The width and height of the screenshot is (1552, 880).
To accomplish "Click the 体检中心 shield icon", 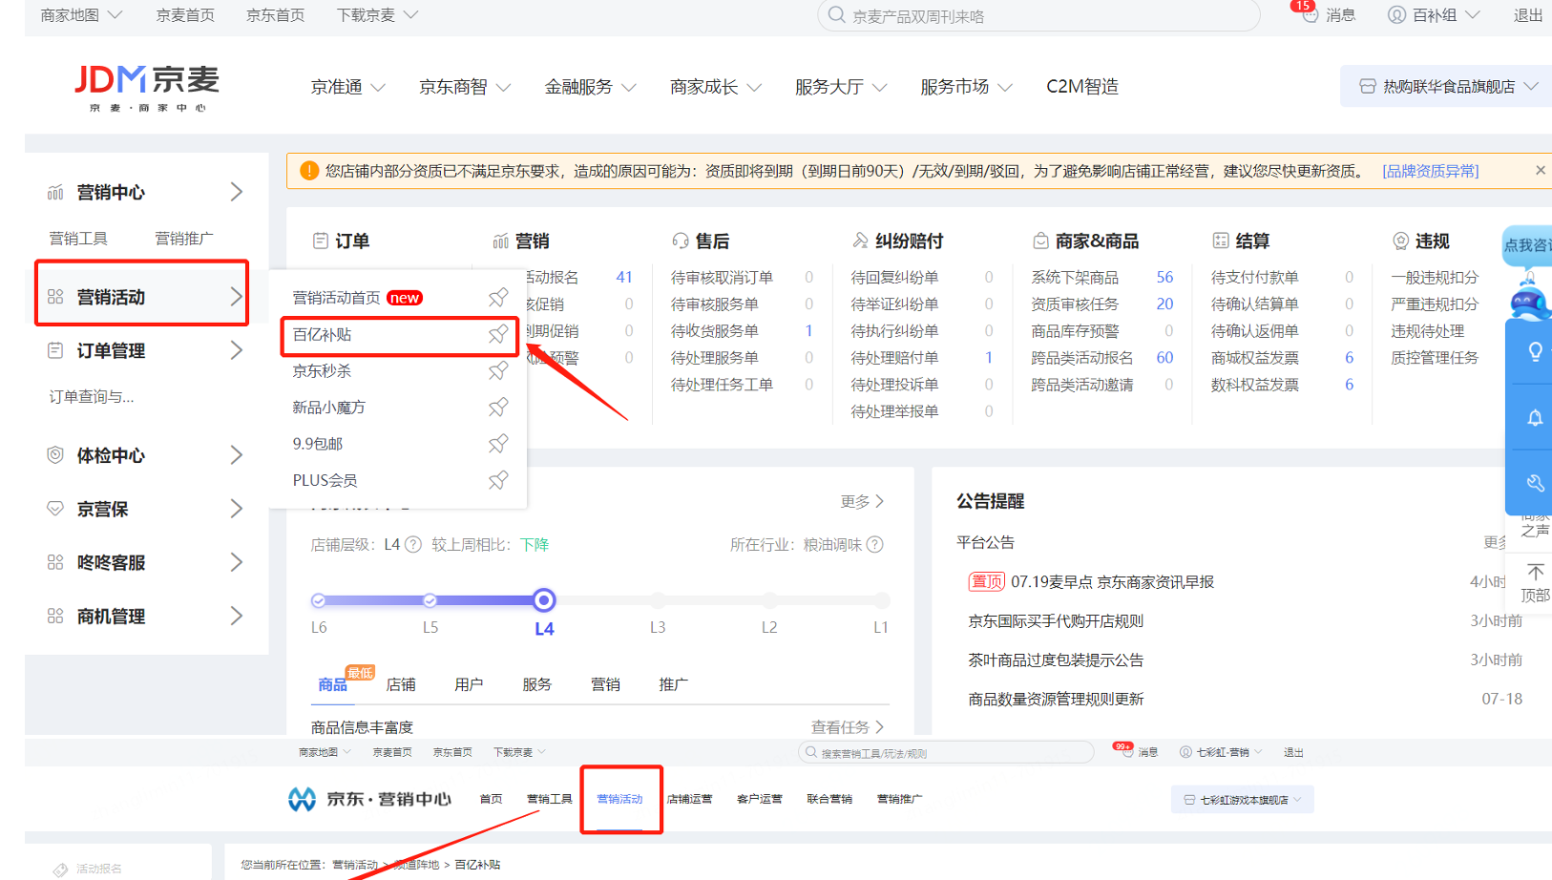I will point(55,455).
